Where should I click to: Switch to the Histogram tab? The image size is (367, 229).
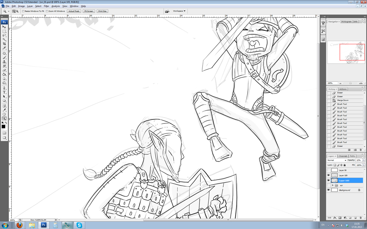[x=346, y=22]
